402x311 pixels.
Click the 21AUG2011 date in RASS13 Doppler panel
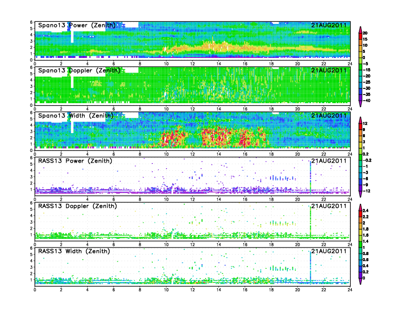[329, 206]
